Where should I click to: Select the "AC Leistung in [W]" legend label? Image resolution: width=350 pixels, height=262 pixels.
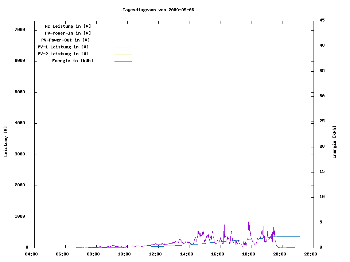pyautogui.click(x=68, y=26)
